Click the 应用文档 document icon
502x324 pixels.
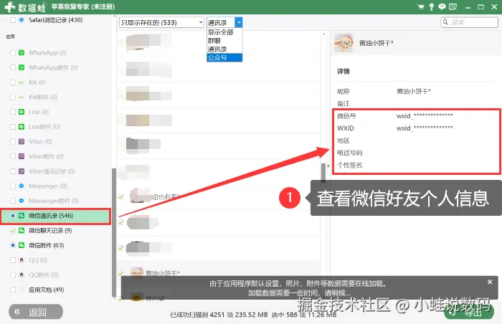[22, 290]
